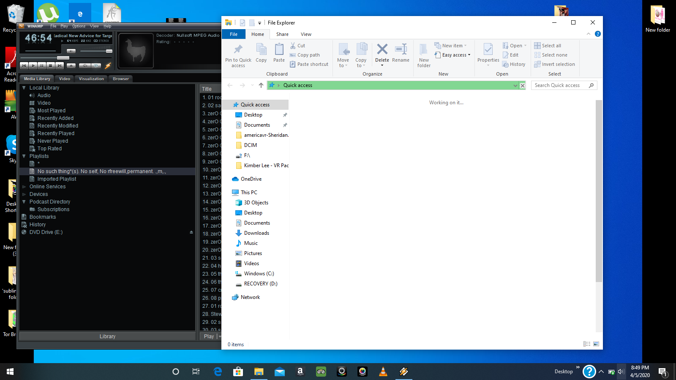Mute Winamp with the speaker button
The height and width of the screenshot is (380, 676).
tap(71, 51)
